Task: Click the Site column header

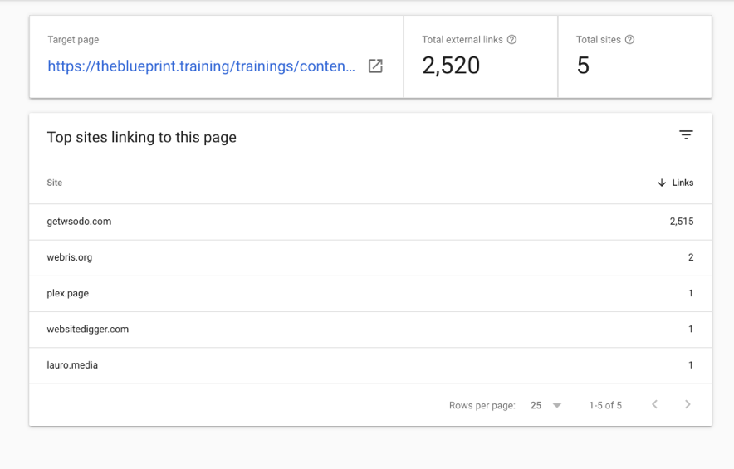Action: click(54, 183)
